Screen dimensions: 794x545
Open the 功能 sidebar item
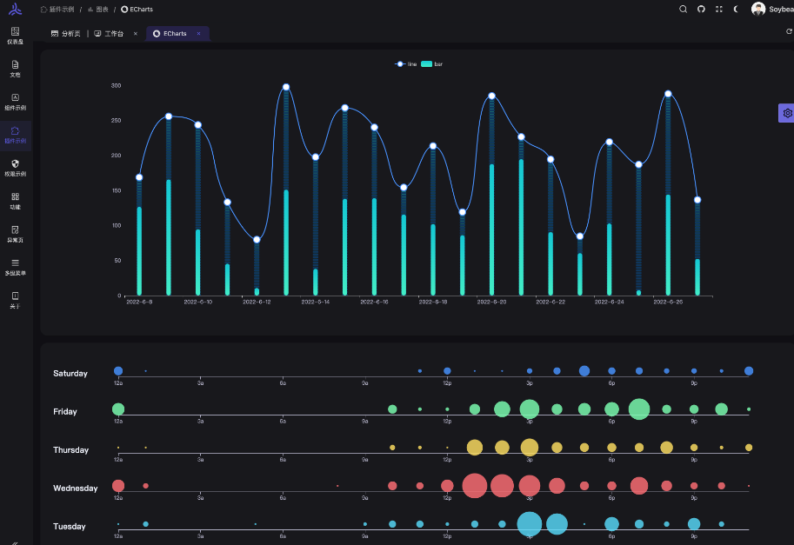tap(15, 201)
